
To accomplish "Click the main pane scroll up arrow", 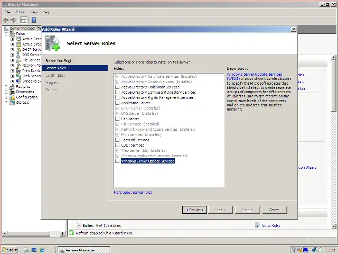I will 334,58.
